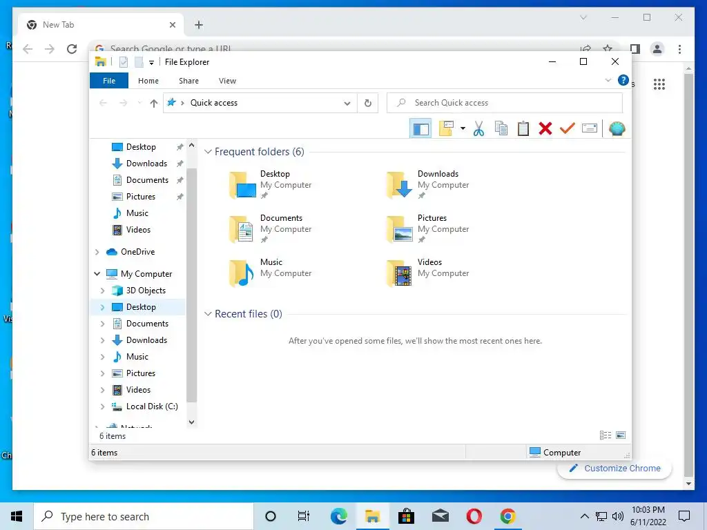This screenshot has width=707, height=530.
Task: Click the Rename toolbar icon
Action: click(590, 128)
